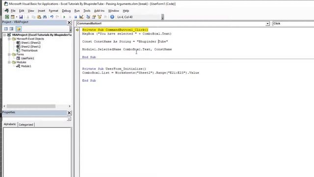Click the Module1.SelectedName code line
Image resolution: width=314 pixels, height=177 pixels.
[127, 49]
